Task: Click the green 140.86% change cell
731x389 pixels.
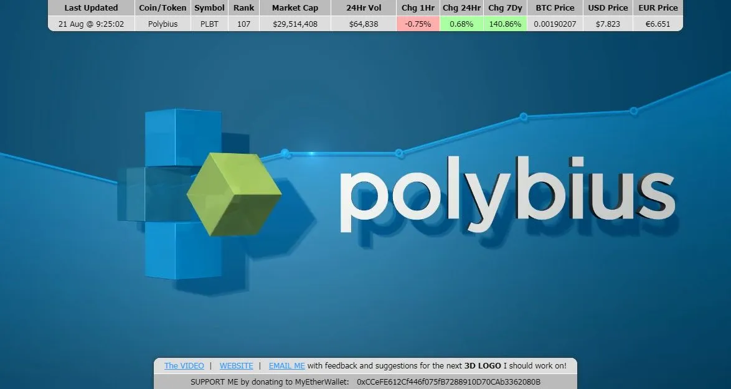Action: (506, 24)
